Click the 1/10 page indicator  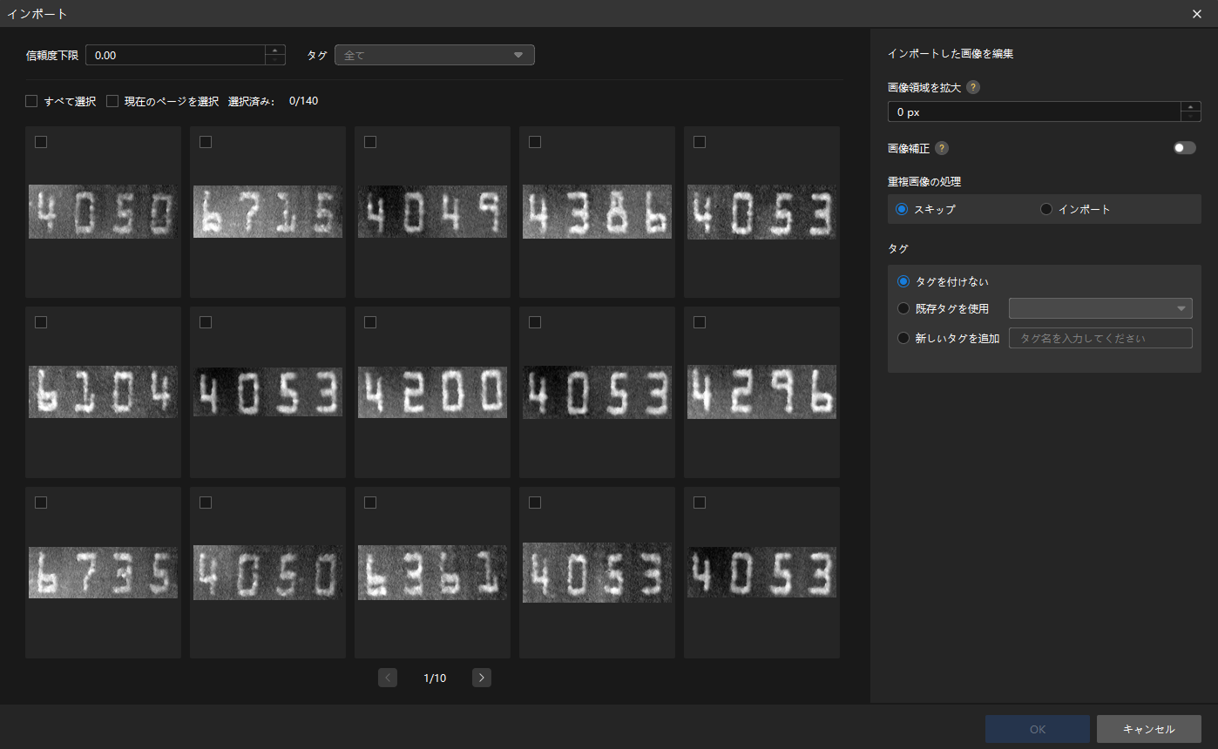[435, 678]
